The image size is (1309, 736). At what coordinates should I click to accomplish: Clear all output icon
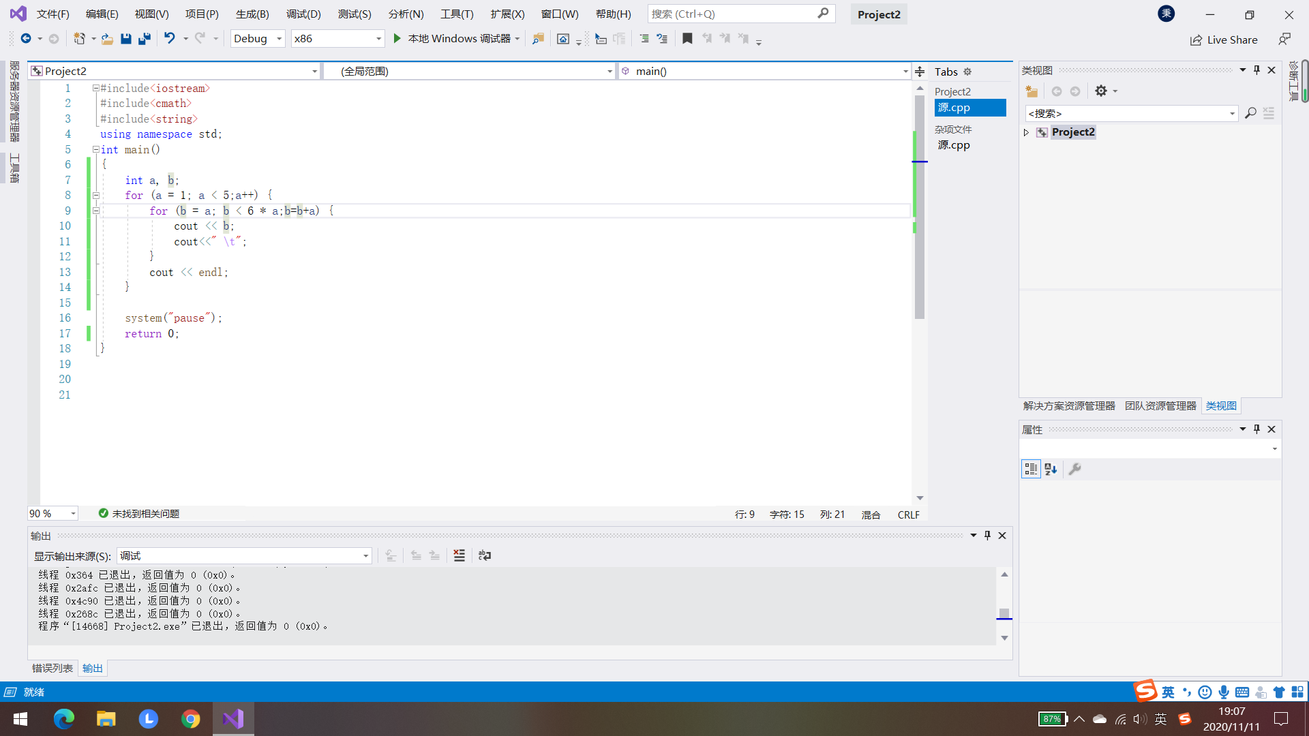point(460,556)
